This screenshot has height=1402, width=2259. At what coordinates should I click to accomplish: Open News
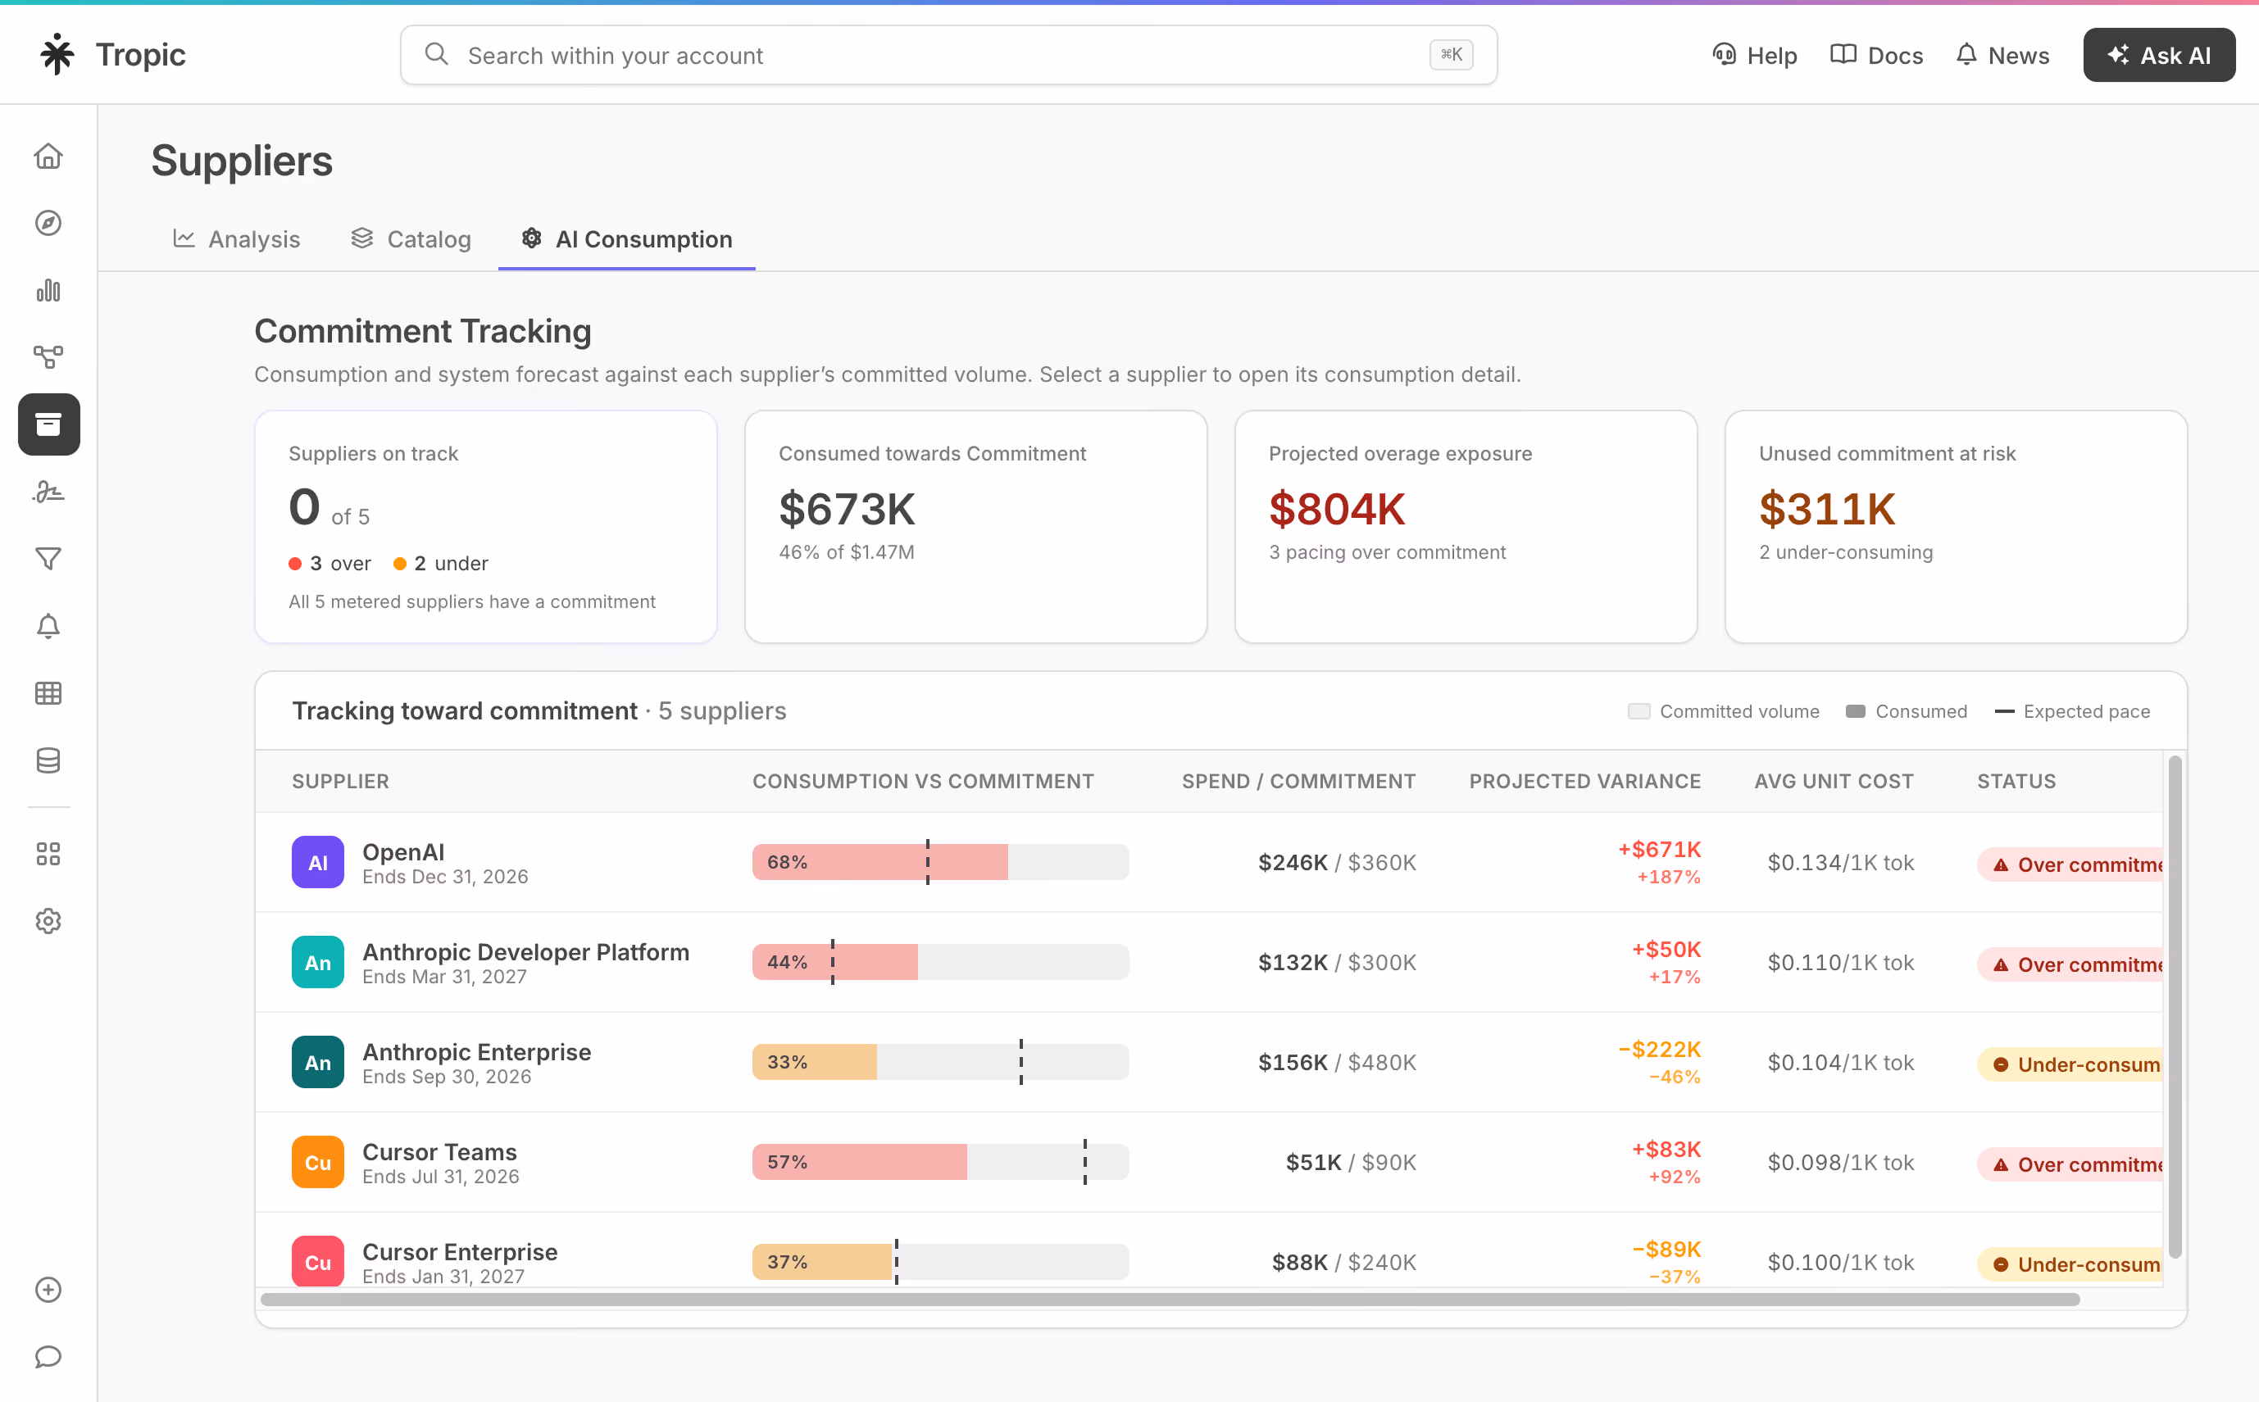tap(2003, 56)
